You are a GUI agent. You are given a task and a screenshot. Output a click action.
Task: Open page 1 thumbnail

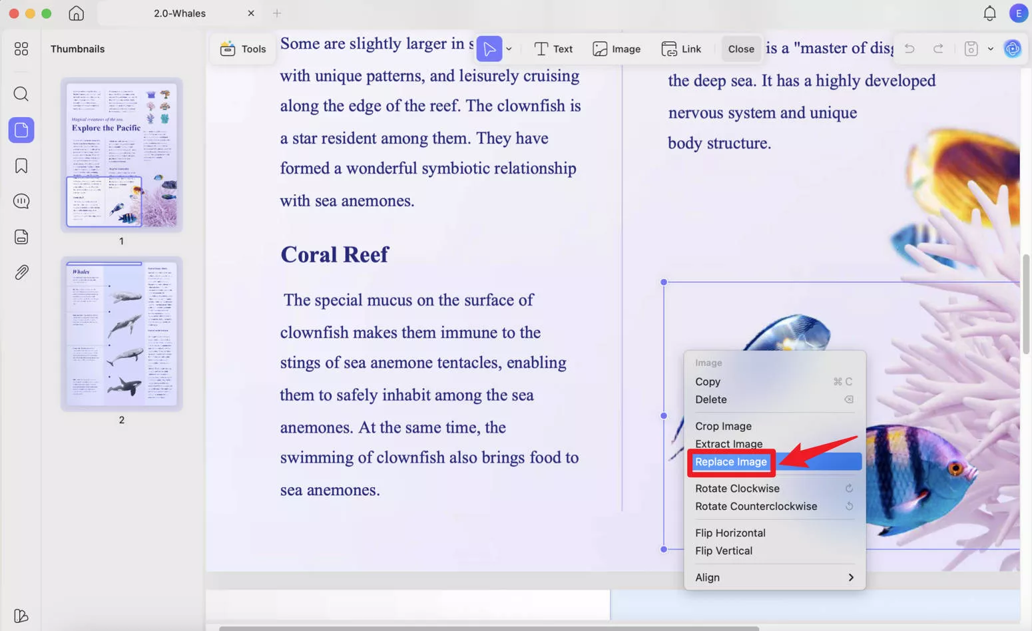pos(122,154)
